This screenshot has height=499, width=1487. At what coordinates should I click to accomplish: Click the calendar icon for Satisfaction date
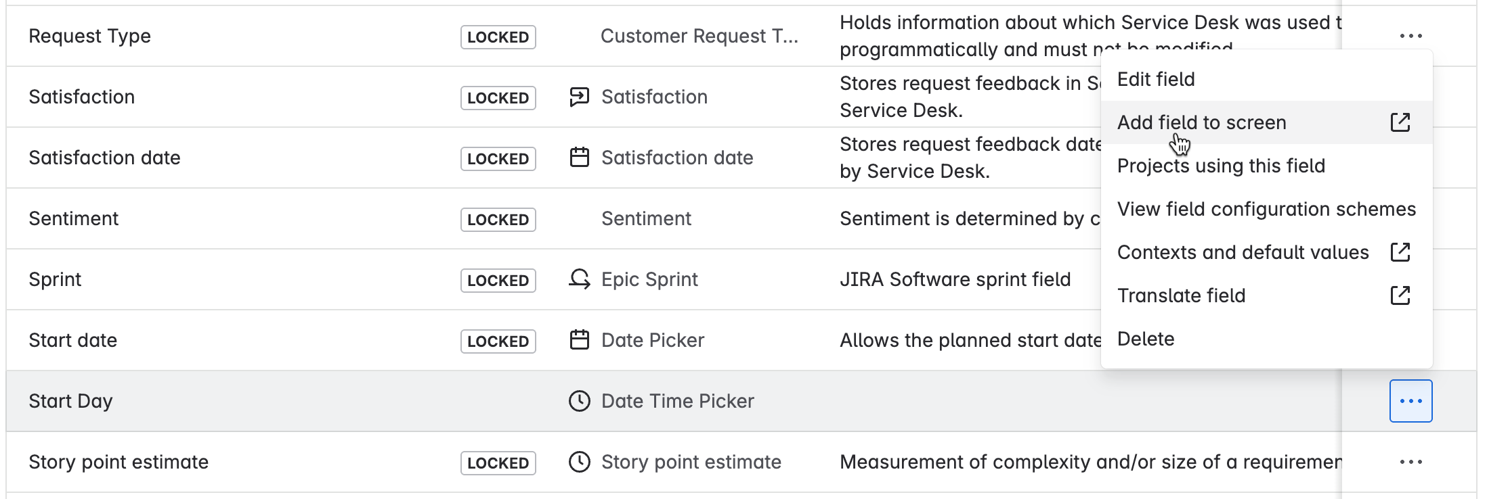tap(579, 157)
